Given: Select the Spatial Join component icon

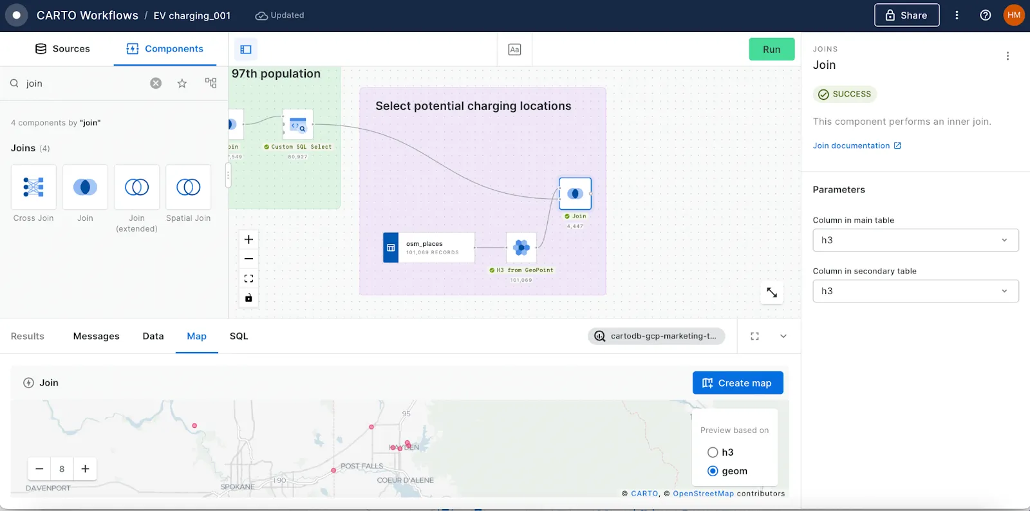Looking at the screenshot, I should click(x=188, y=187).
